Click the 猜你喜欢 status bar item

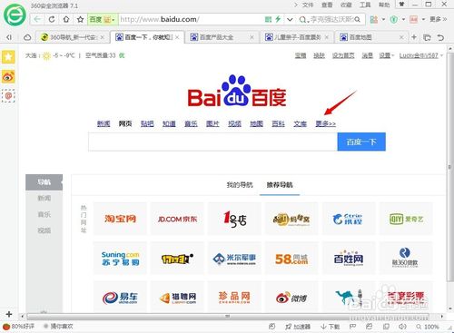pos(58,327)
